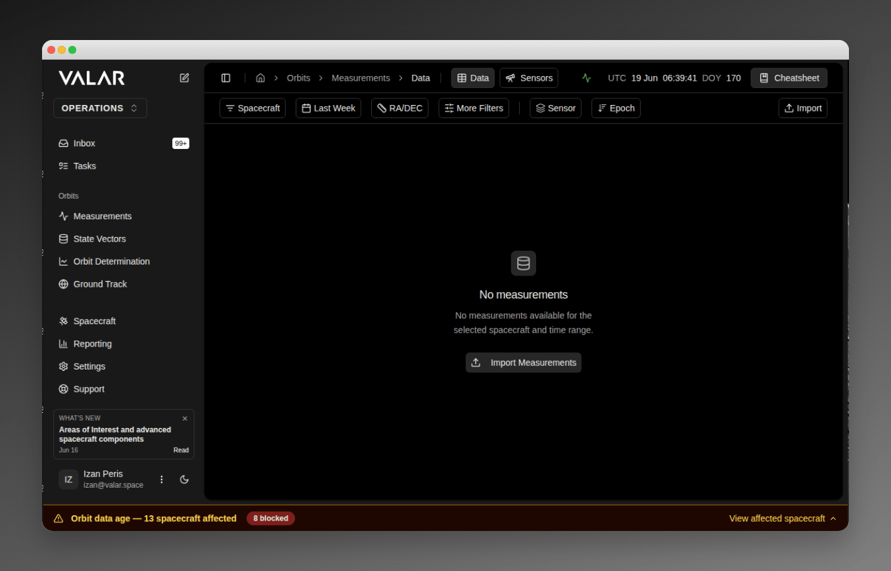Click the home breadcrumb icon
This screenshot has width=891, height=571.
click(260, 78)
